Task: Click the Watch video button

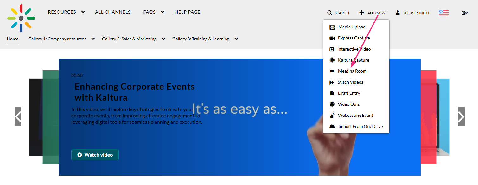Action: point(95,155)
